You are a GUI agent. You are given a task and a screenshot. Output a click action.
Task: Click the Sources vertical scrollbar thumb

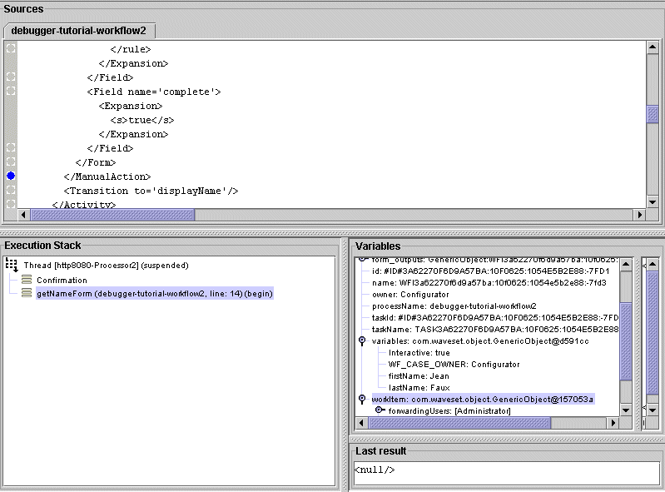(x=653, y=114)
